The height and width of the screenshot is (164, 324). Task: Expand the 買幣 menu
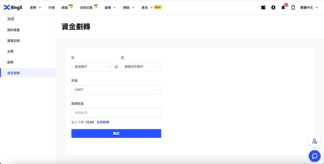coord(35,8)
